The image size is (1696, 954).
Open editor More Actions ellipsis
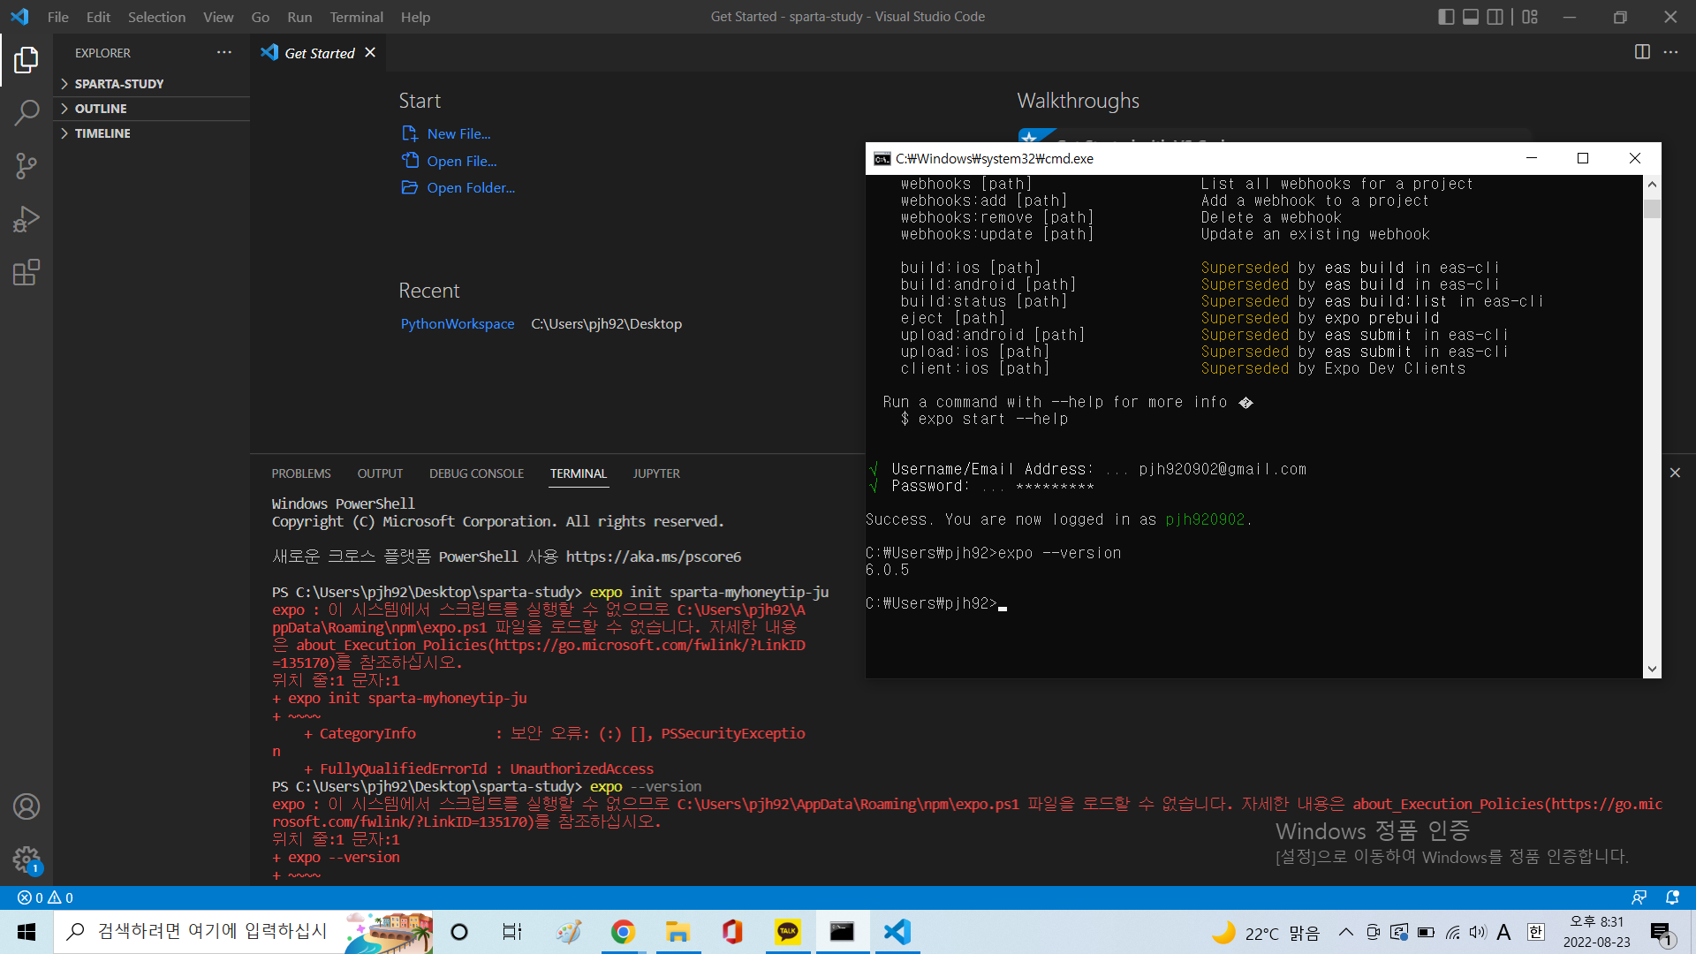tap(1670, 52)
